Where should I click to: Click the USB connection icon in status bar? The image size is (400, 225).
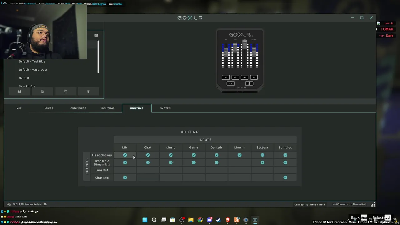[x=9, y=204]
